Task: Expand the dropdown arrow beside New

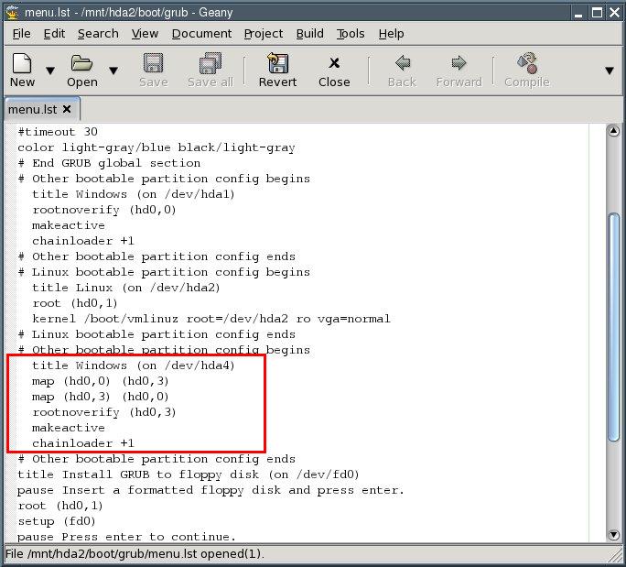Action: (x=50, y=71)
